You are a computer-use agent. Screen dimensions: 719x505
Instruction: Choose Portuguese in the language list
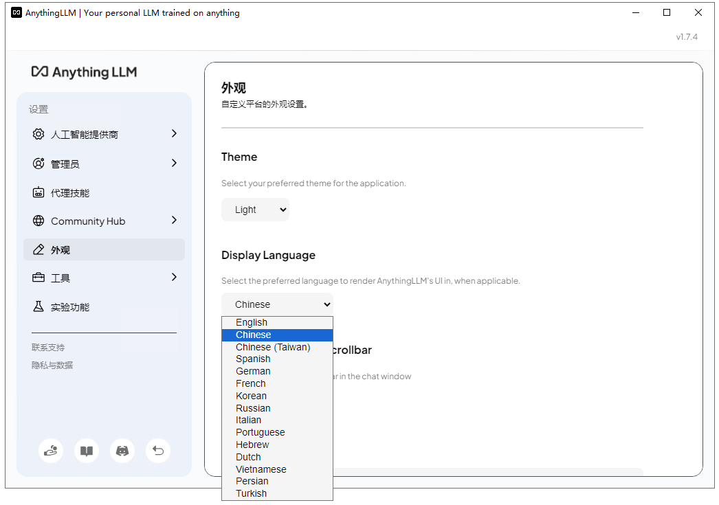click(278, 433)
